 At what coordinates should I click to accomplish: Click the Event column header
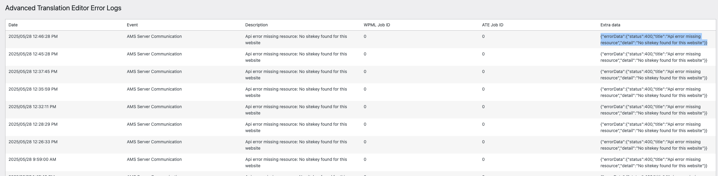tap(132, 25)
